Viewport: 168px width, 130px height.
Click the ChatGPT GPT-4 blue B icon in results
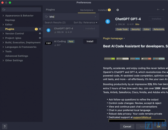pyautogui.click(x=48, y=30)
